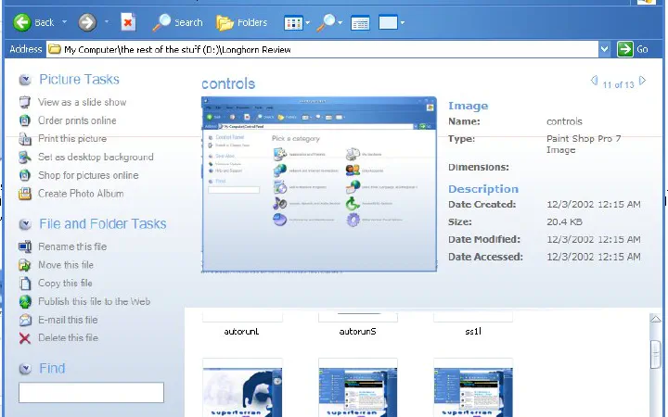Open the Search toolbar button
Screen dimensions: 668x417
(177, 22)
